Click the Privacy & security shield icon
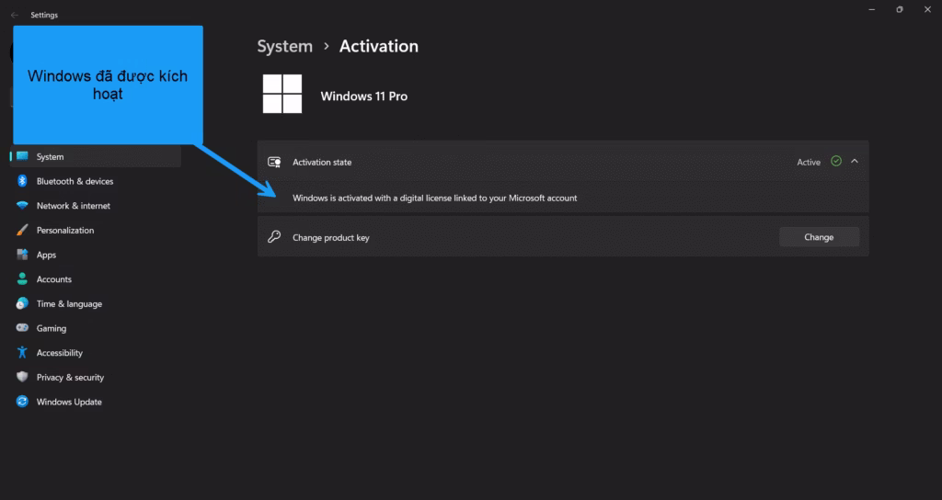Viewport: 942px width, 500px height. (x=22, y=377)
